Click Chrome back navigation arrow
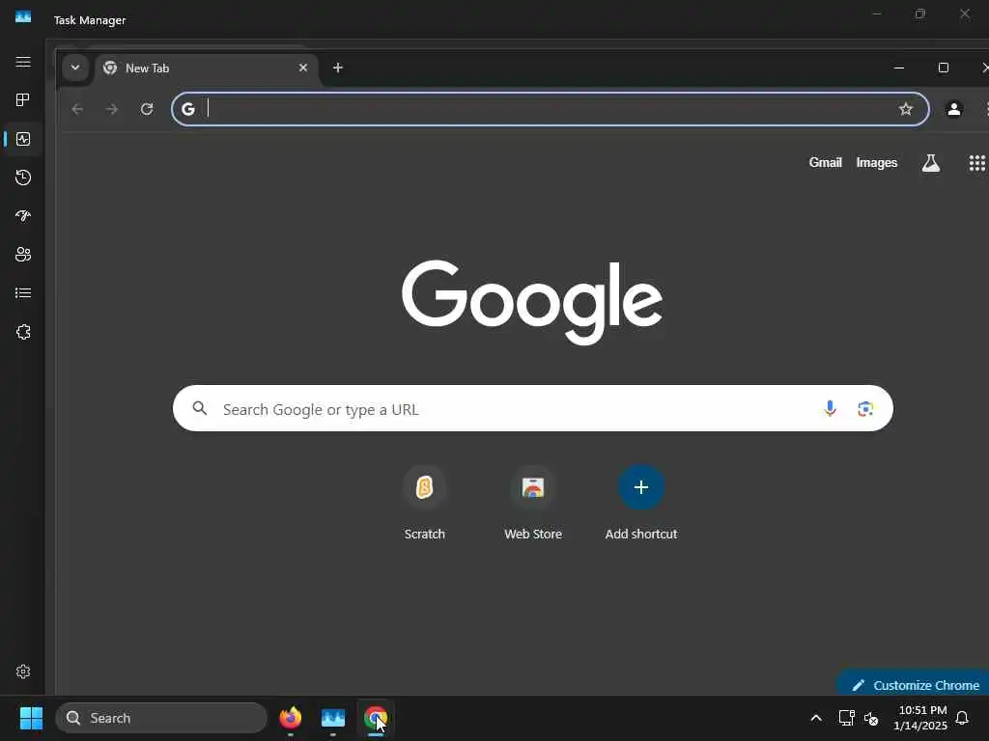Screen dimensions: 989x741 (x=77, y=109)
